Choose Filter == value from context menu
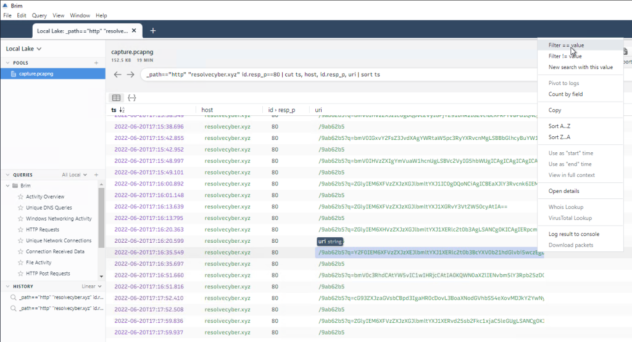Screen dimensions: 632x342 [x=566, y=46]
